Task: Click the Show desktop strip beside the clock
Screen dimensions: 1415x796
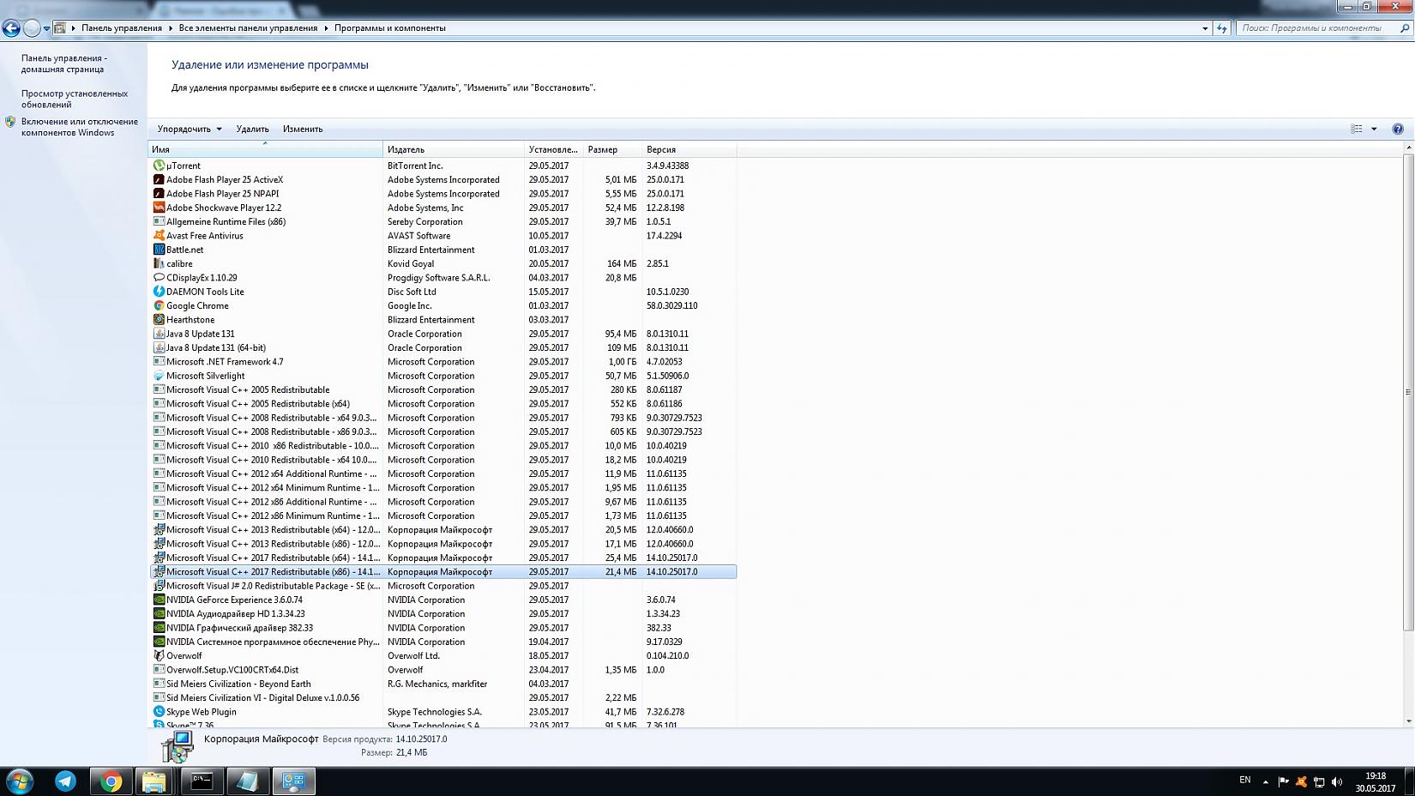Action: click(1409, 781)
